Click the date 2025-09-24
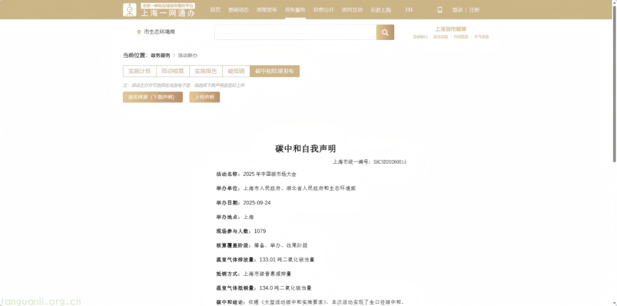 click(x=257, y=203)
